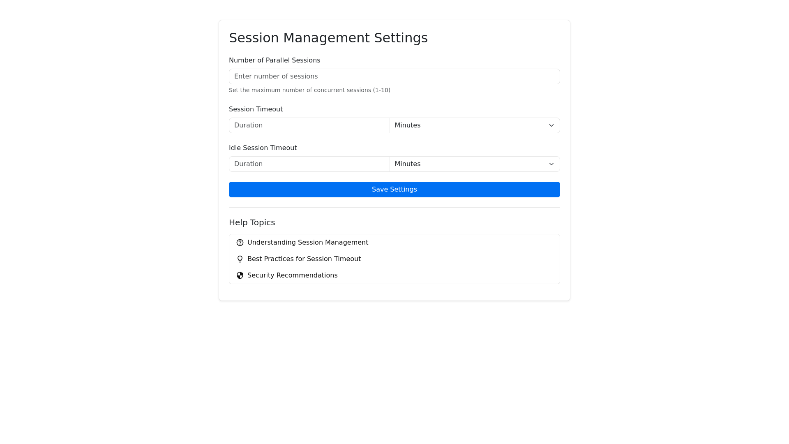Click the Number of Parallel Sessions label
The height and width of the screenshot is (444, 789).
[x=274, y=60]
